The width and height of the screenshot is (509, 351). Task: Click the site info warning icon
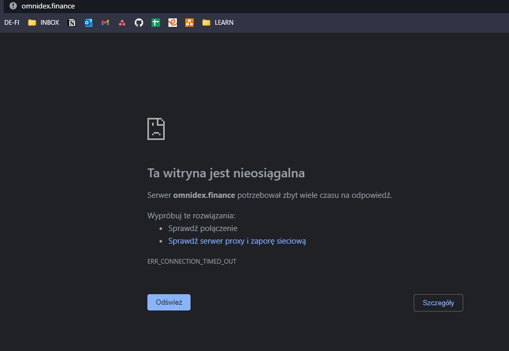point(13,6)
